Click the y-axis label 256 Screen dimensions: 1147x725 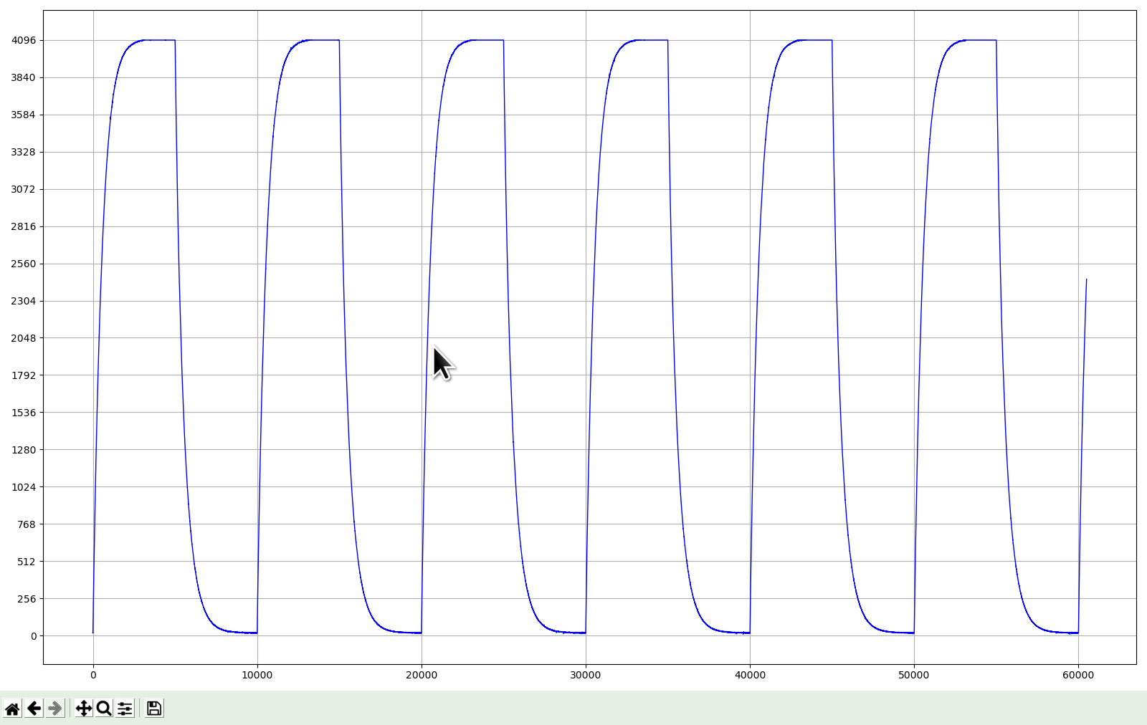[27, 599]
